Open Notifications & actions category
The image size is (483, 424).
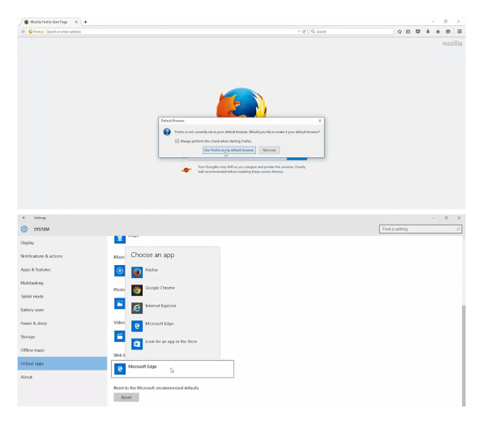point(62,256)
